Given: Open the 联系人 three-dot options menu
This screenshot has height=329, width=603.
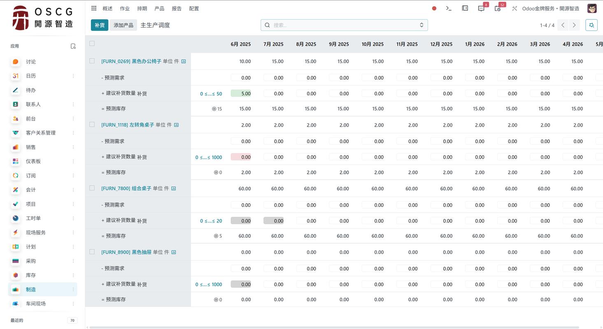Looking at the screenshot, I should click(73, 104).
